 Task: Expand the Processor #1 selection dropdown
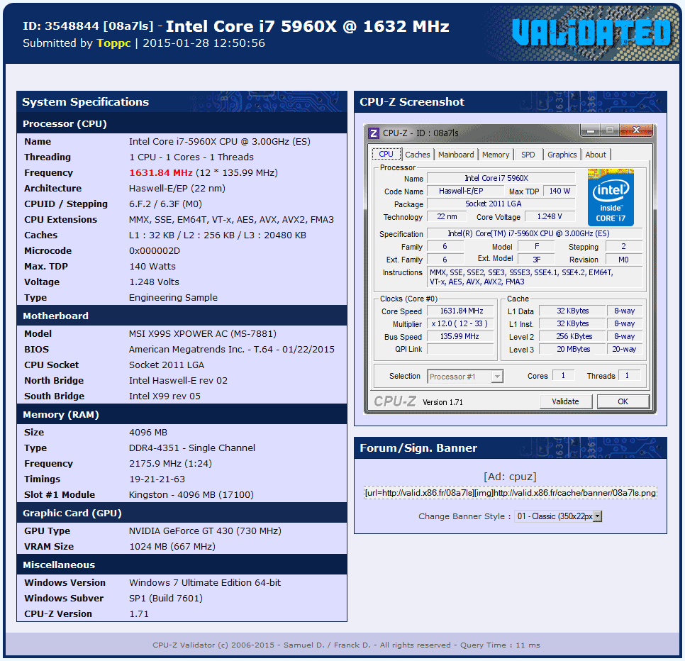coord(497,377)
